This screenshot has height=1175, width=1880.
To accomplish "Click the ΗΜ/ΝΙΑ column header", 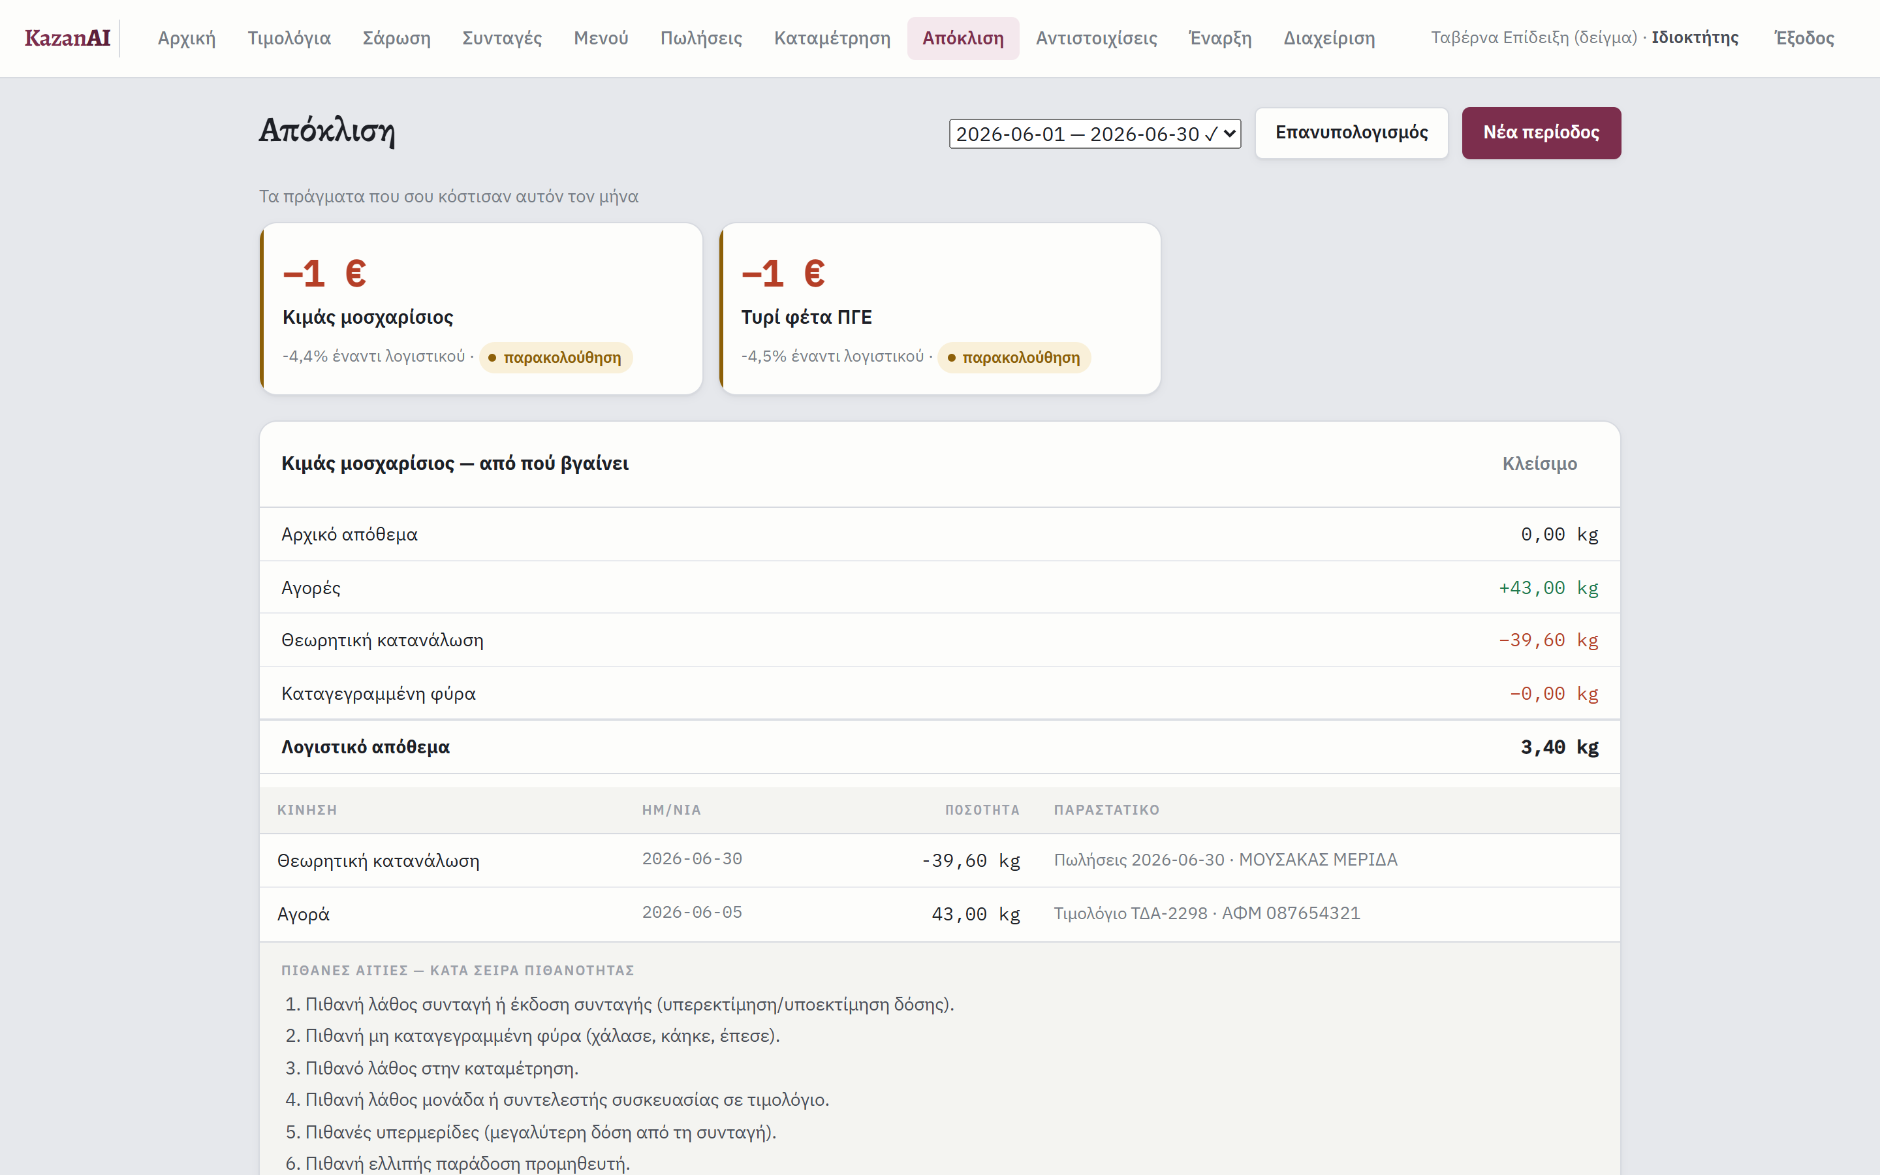I will coord(671,809).
